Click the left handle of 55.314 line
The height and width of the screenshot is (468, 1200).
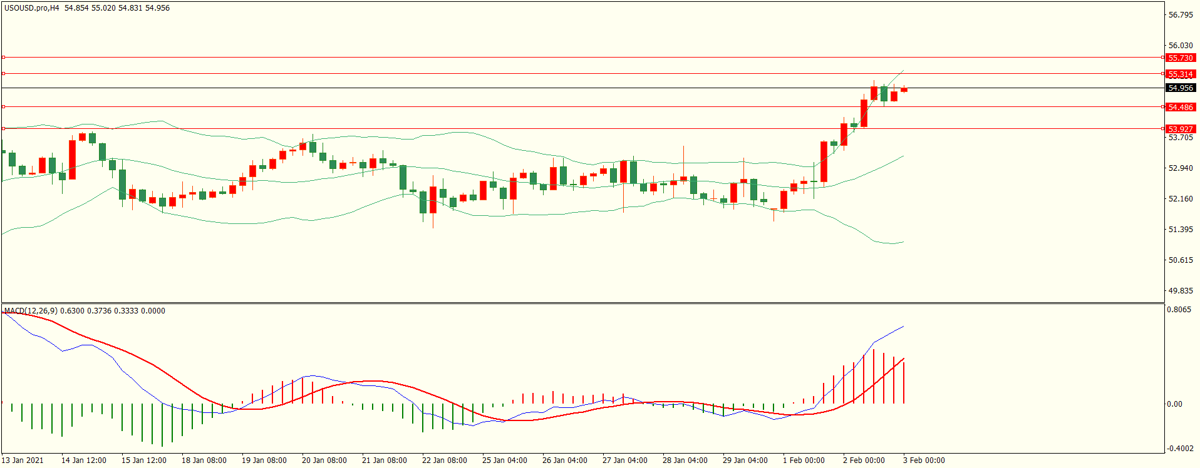(4, 74)
